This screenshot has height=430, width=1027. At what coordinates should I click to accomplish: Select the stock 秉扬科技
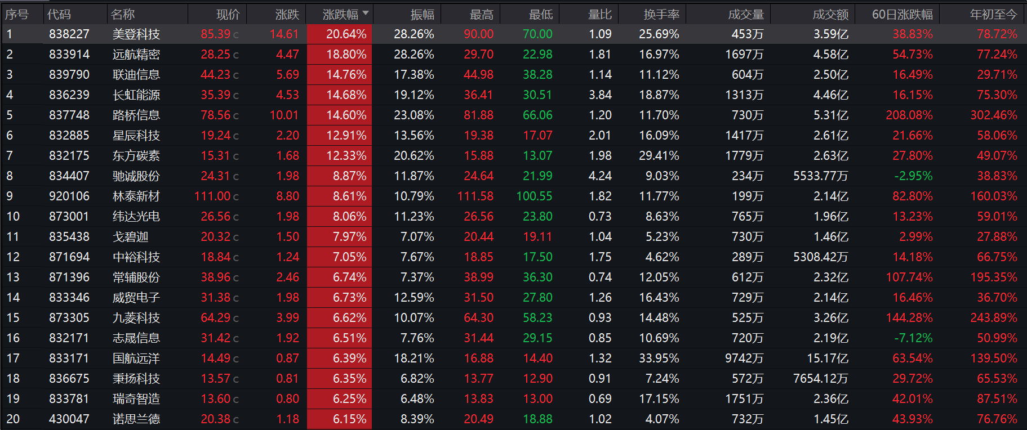pyautogui.click(x=136, y=379)
